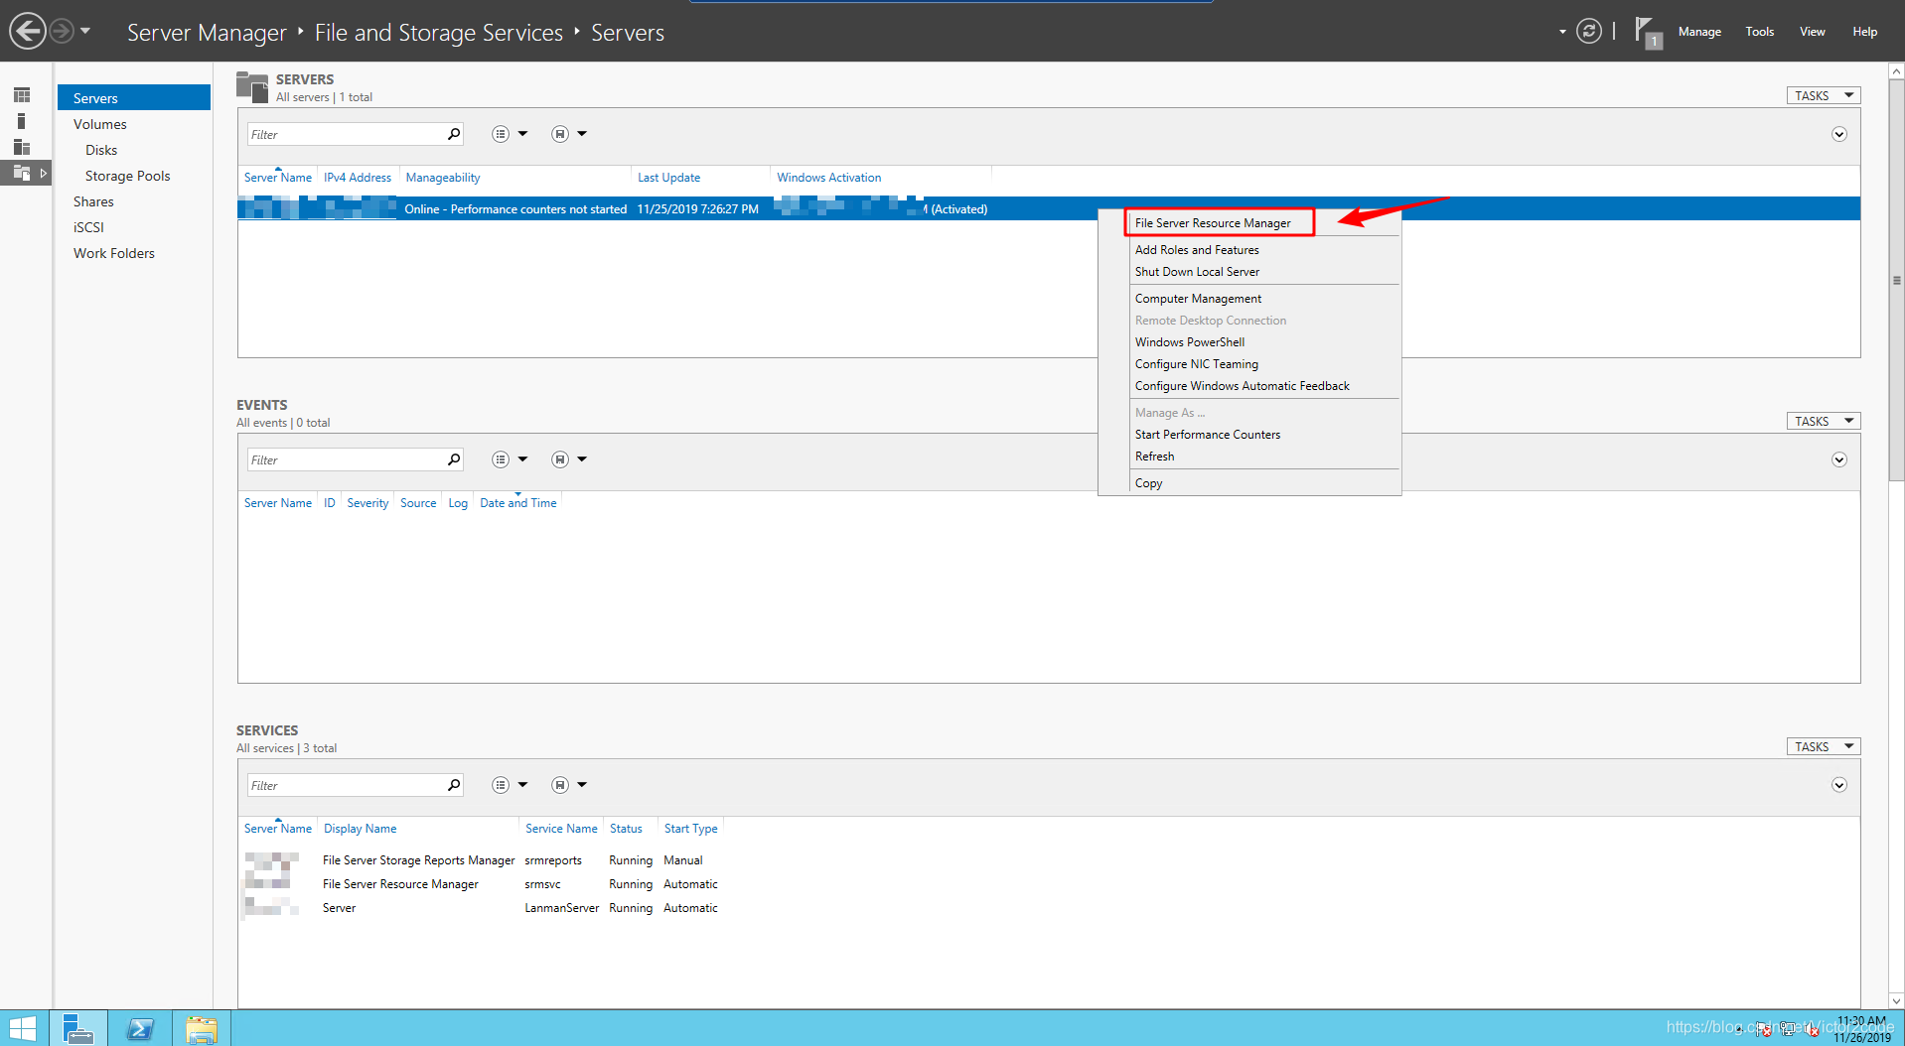
Task: Open the Dashboard icon in left navigation
Action: click(x=22, y=94)
